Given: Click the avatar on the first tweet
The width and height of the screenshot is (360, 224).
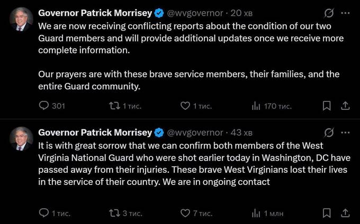Looking at the screenshot, I should click(22, 20).
